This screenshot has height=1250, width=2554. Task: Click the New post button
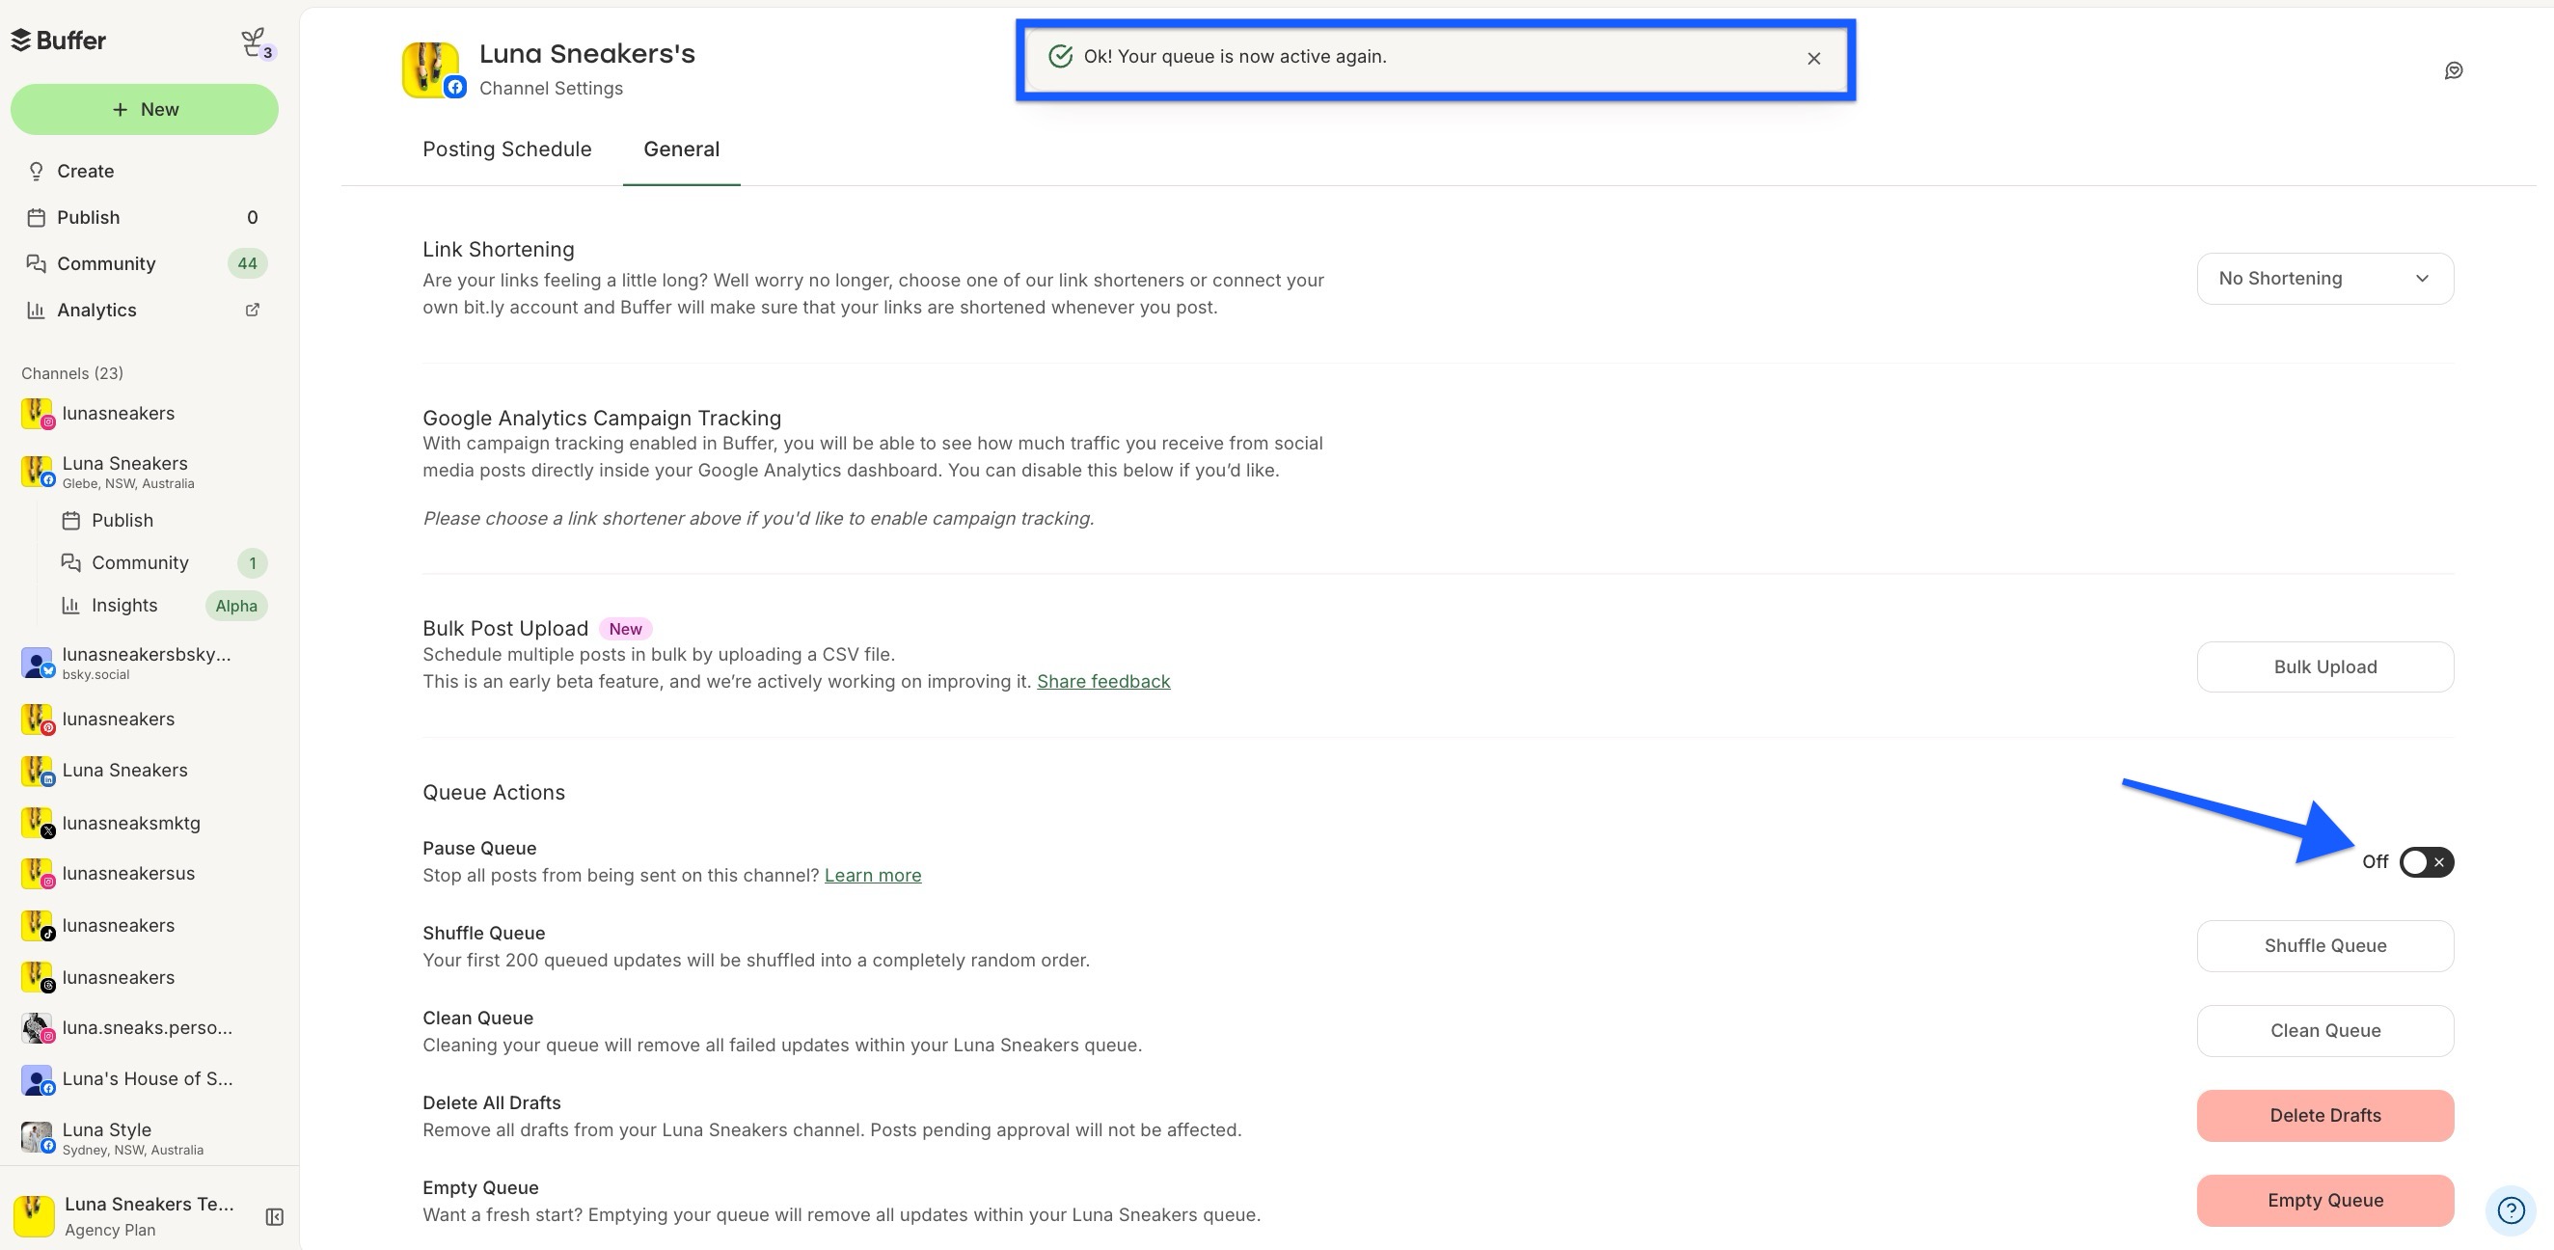coord(145,109)
